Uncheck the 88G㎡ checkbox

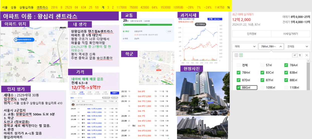click(x=238, y=87)
